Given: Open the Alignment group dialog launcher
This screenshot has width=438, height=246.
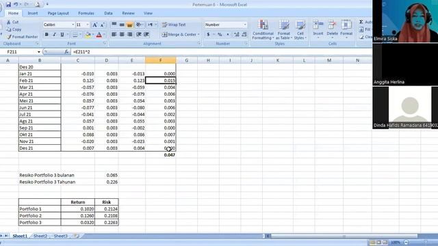Looking at the screenshot, I should 199,44.
